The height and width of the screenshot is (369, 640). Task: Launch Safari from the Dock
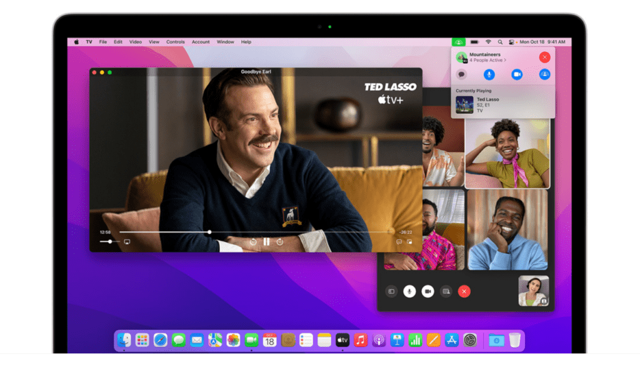[x=161, y=340]
